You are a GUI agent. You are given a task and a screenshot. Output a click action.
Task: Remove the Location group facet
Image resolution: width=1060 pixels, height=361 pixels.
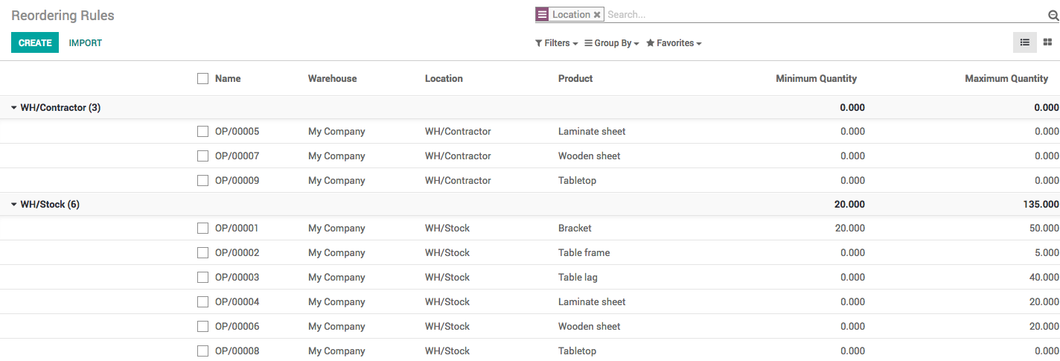[597, 15]
